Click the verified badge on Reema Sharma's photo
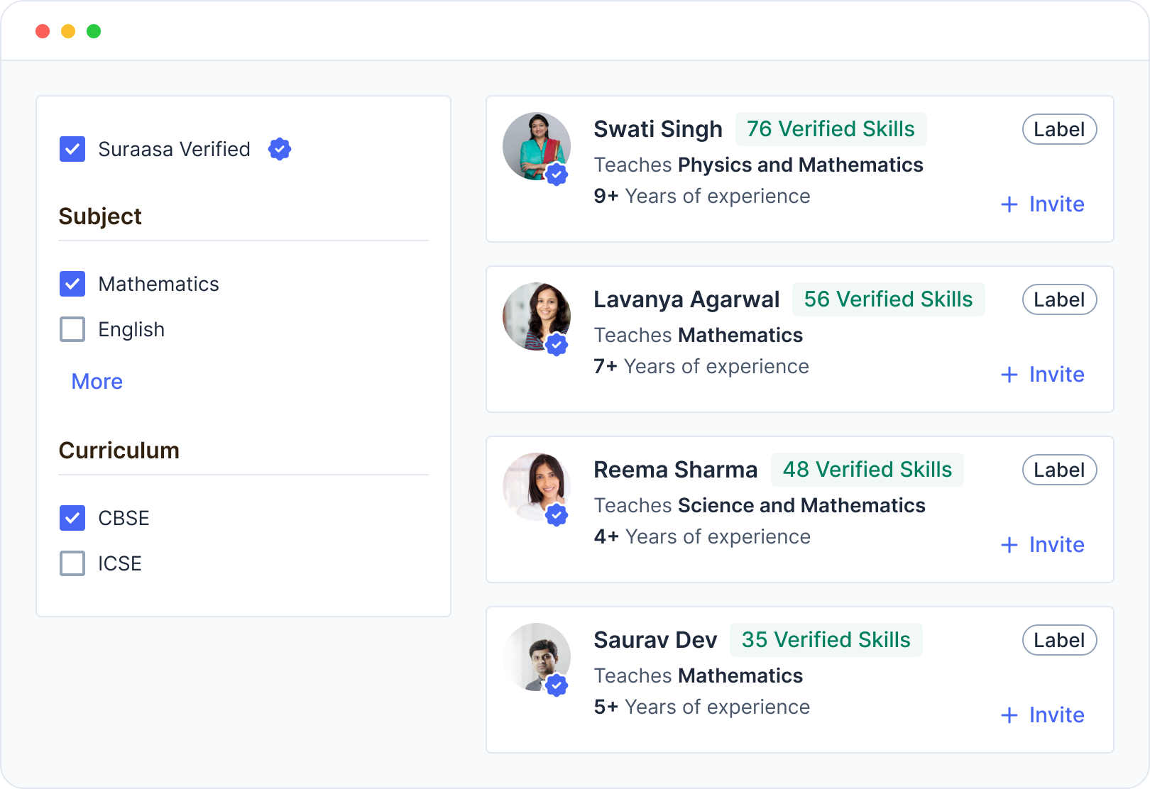 [557, 515]
